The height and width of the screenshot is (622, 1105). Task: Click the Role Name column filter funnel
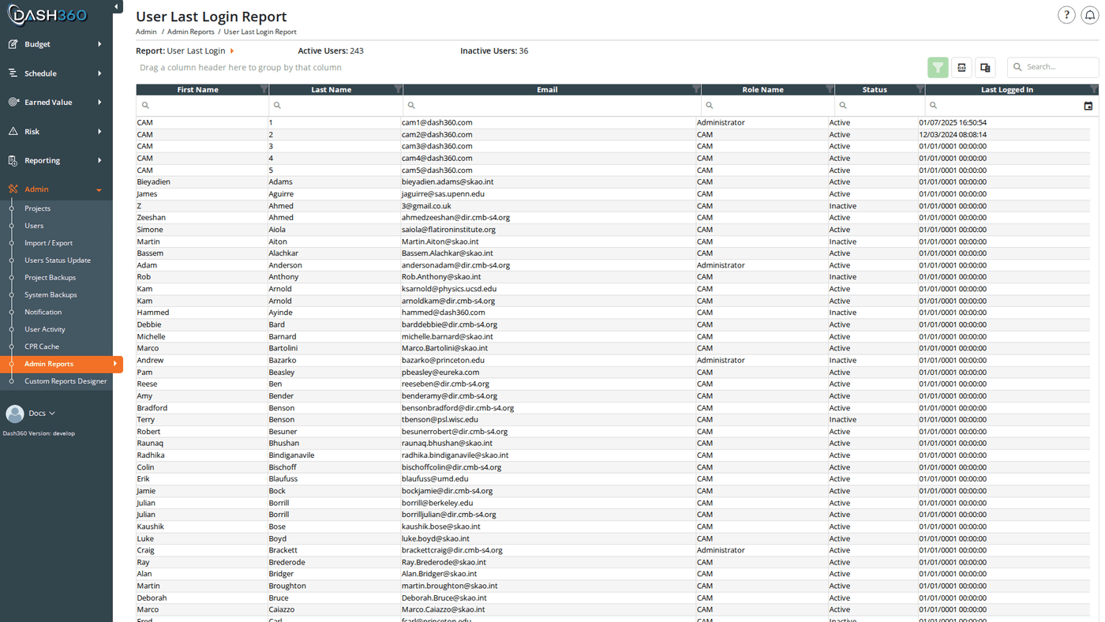click(829, 90)
